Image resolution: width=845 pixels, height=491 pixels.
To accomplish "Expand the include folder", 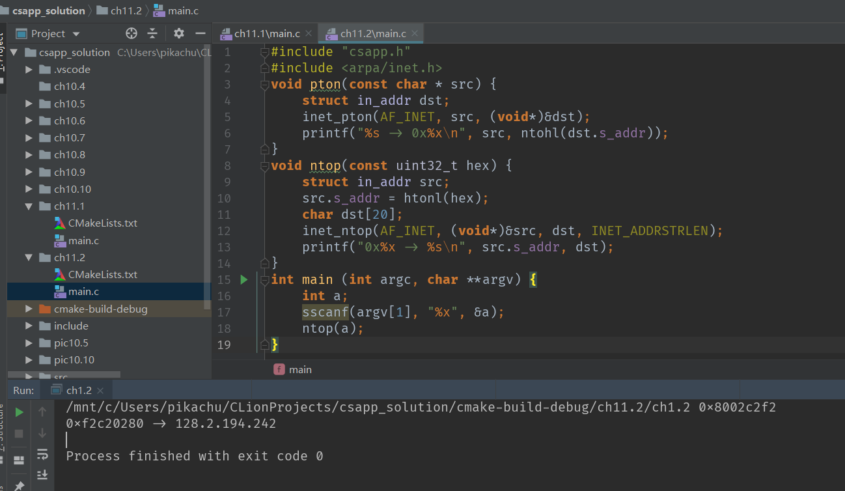I will coord(29,326).
